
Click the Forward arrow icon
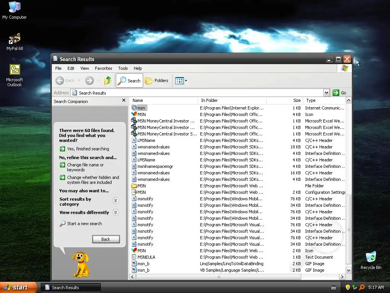pyautogui.click(x=90, y=80)
